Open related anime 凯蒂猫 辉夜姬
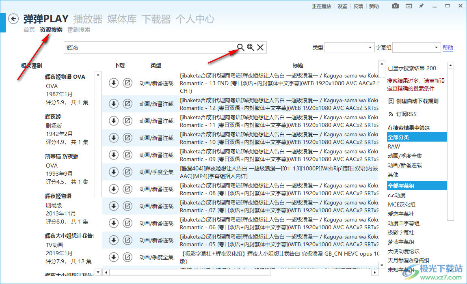The width and height of the screenshot is (467, 284). click(x=62, y=156)
